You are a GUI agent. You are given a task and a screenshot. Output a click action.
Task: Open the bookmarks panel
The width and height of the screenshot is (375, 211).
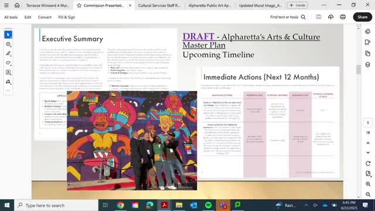[x=368, y=42]
